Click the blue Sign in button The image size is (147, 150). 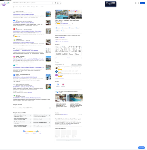[x=142, y=3]
